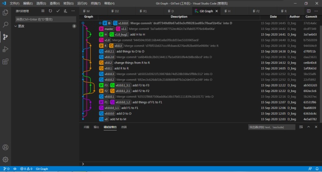Click the v1.0_bug1 tag label
The height and width of the screenshot is (172, 322).
click(x=119, y=34)
